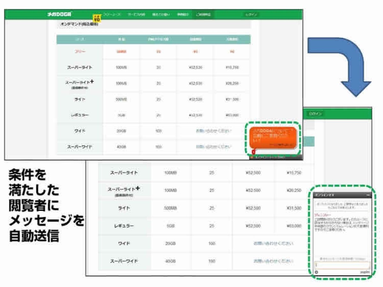Open the dark online chat bar in the upper window
Image resolution: width=383 pixels, height=287 pixels.
point(275,157)
